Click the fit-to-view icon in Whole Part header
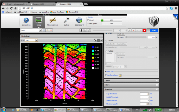This screenshot has width=179, height=112. (x=101, y=40)
